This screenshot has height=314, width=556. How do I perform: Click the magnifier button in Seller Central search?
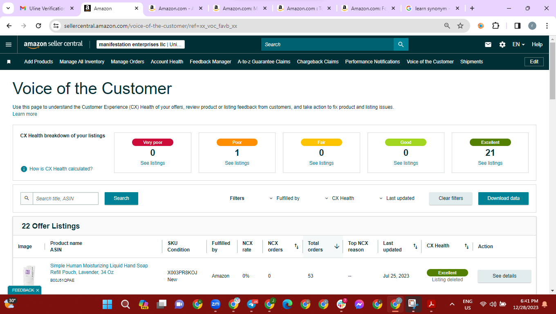401,45
